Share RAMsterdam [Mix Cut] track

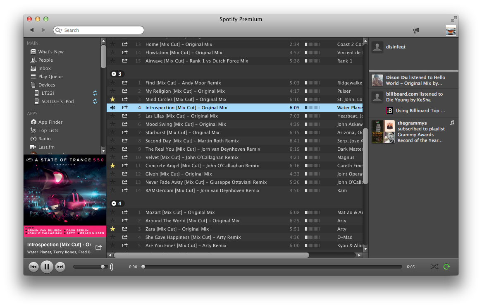pos(125,190)
